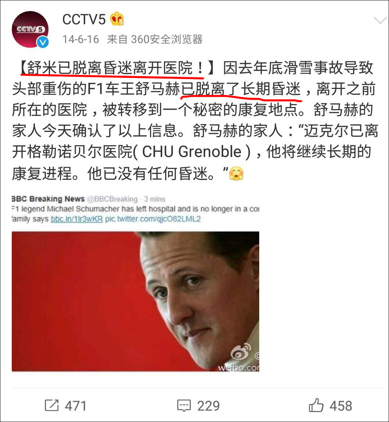
Task: Tap the bbc.in/1lr3wKR link in image
Action: click(x=77, y=219)
